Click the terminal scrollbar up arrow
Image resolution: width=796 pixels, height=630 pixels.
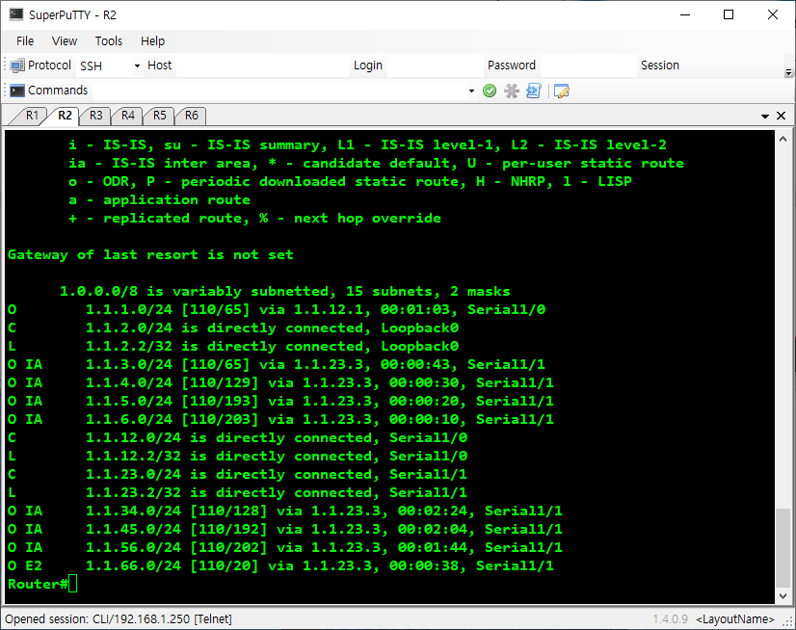click(783, 139)
